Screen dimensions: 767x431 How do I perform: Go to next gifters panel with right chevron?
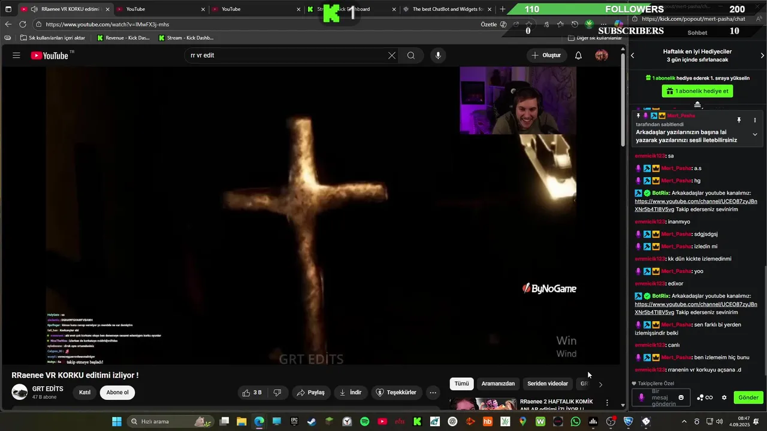[762, 56]
